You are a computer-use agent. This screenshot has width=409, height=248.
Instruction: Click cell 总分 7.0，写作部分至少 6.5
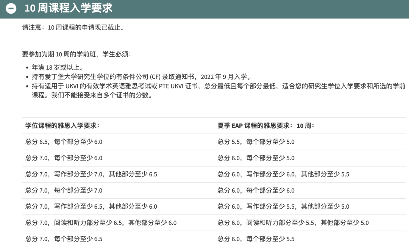coord(91,207)
